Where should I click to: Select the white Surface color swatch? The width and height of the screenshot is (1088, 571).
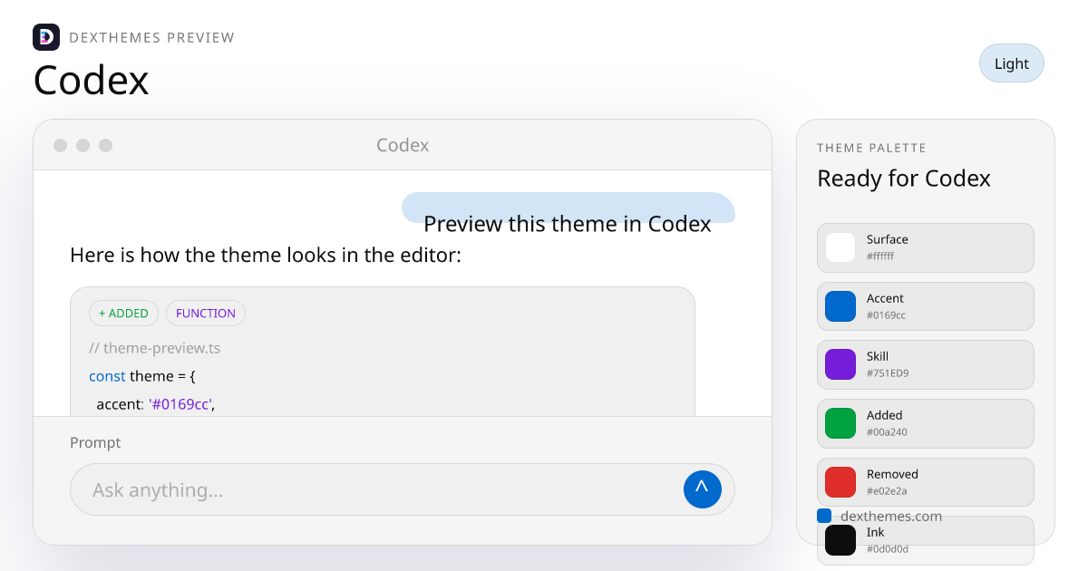[x=840, y=247]
